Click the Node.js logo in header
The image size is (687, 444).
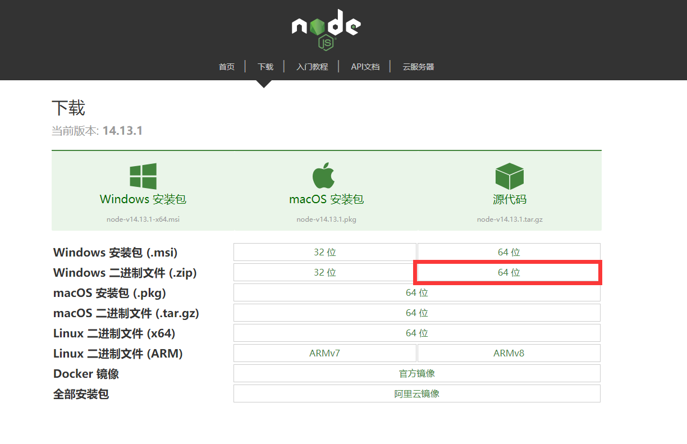326,29
